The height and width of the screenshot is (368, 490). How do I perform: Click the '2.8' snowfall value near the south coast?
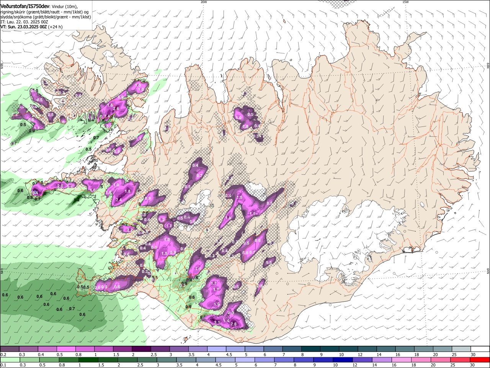(234, 324)
